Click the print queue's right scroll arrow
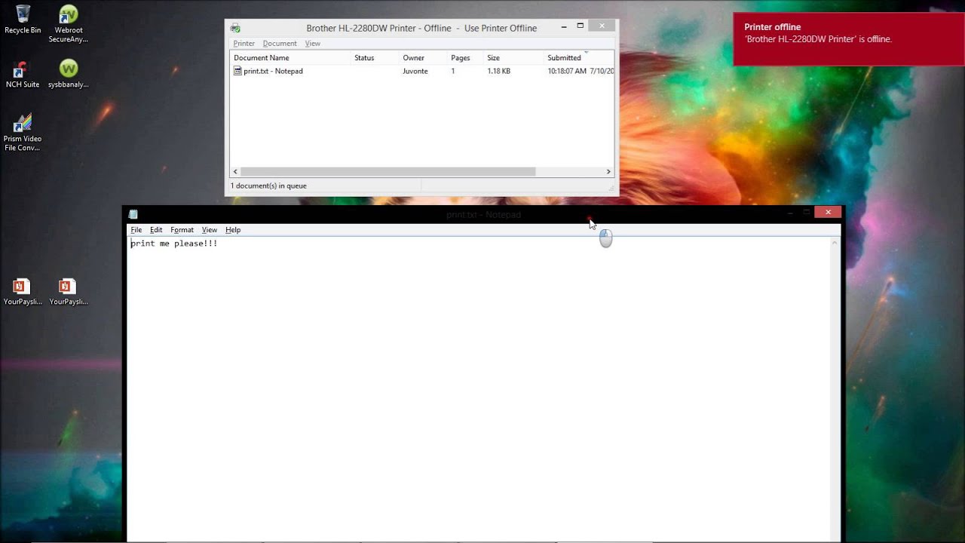 [x=609, y=172]
